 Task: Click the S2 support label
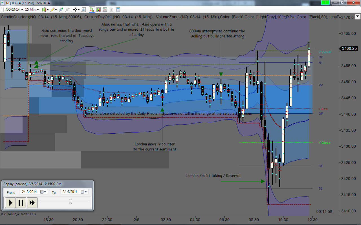320,188
